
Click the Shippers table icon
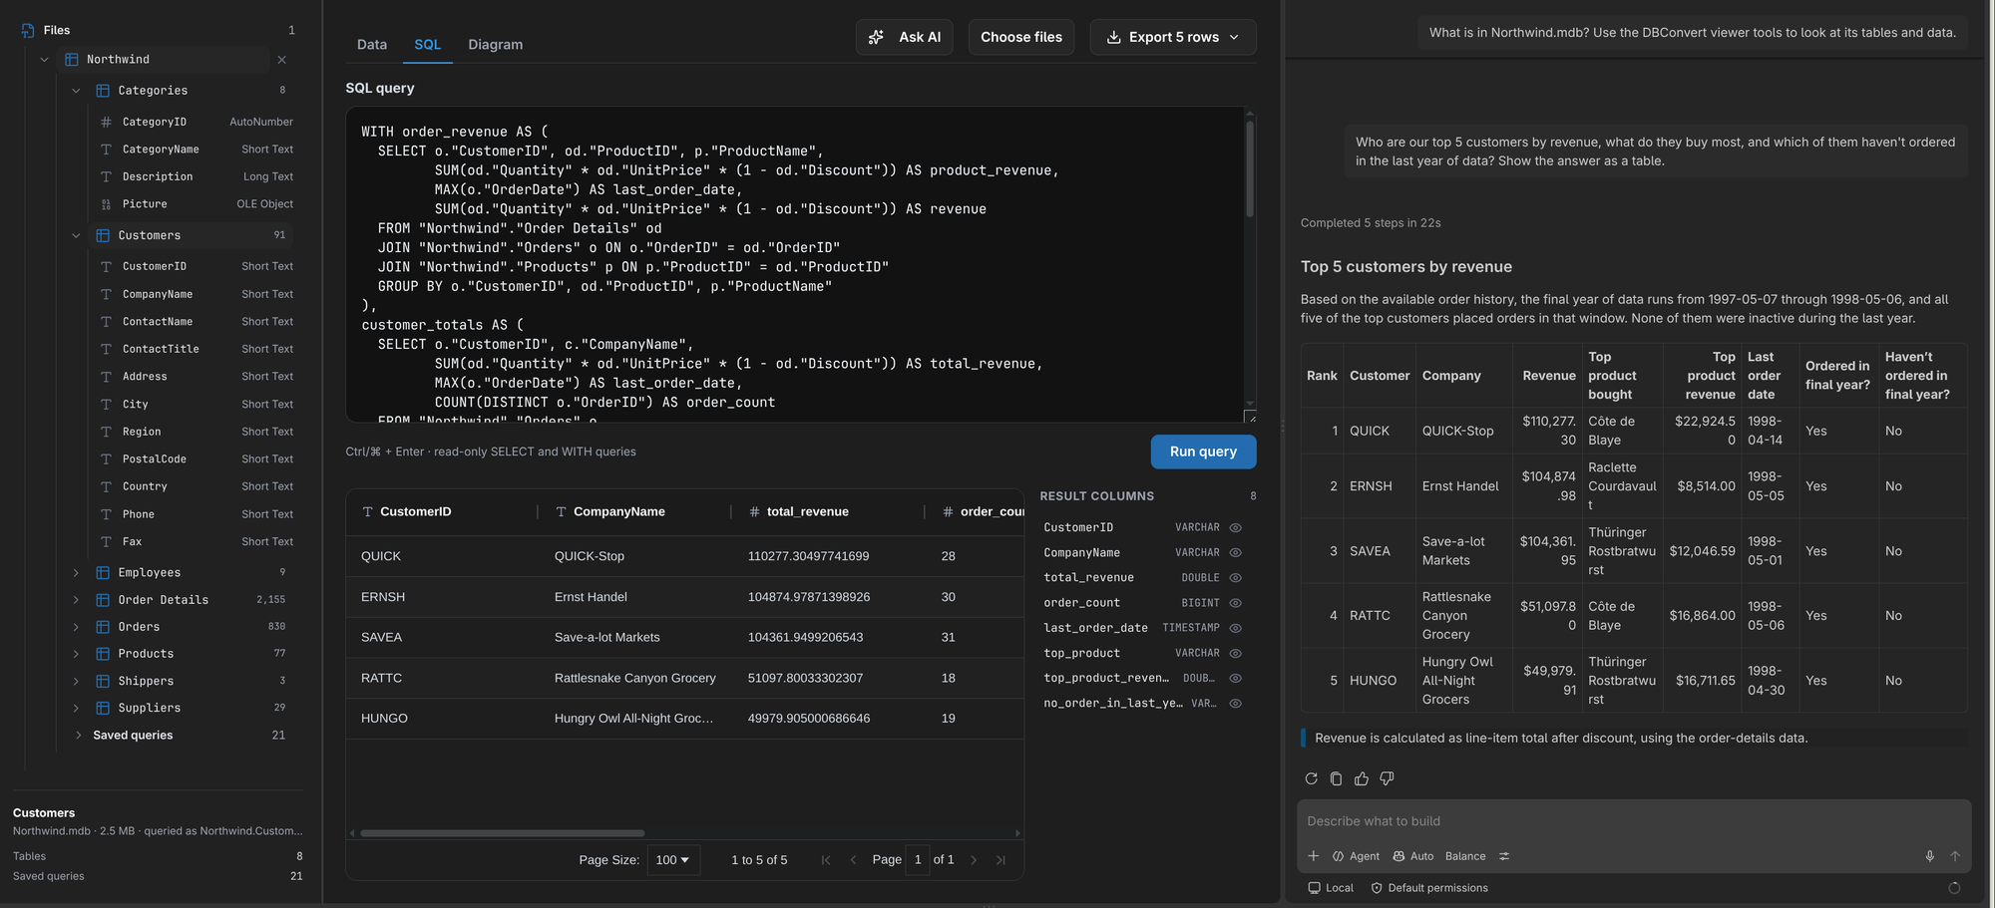coord(103,681)
